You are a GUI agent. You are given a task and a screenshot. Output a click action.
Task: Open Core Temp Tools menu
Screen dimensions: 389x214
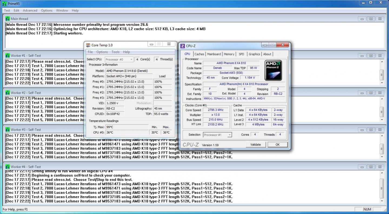click(x=115, y=52)
